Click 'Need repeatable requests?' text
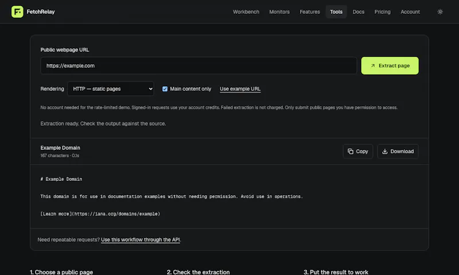 click(68, 239)
